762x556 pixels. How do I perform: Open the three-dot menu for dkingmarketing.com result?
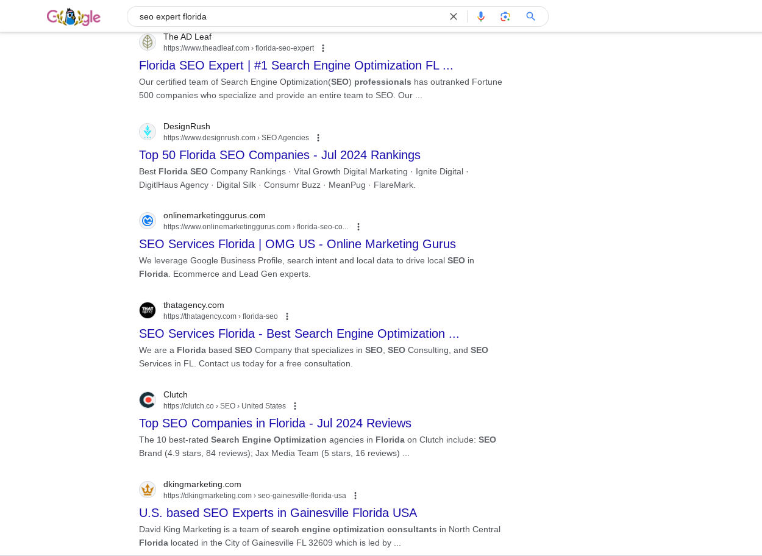355,496
